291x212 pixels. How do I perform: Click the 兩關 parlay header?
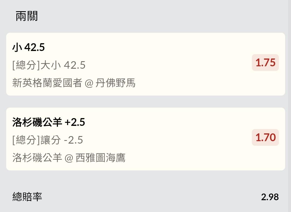click(27, 16)
